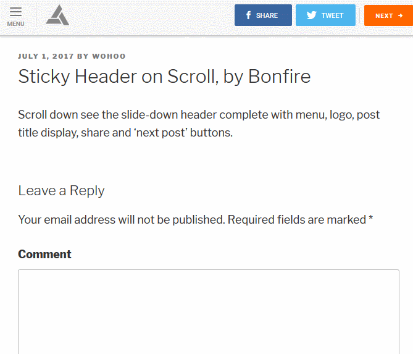Tweet post using the TWEET text
This screenshot has height=354, width=413.
click(332, 15)
